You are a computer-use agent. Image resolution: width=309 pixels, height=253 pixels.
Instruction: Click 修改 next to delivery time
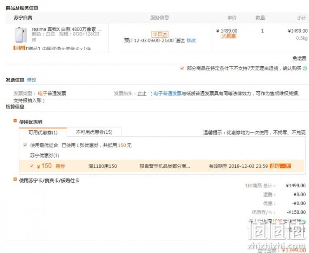point(191,41)
